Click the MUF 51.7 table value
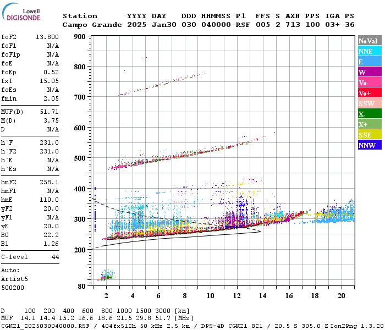This screenshot has height=330, width=385. click(163, 318)
